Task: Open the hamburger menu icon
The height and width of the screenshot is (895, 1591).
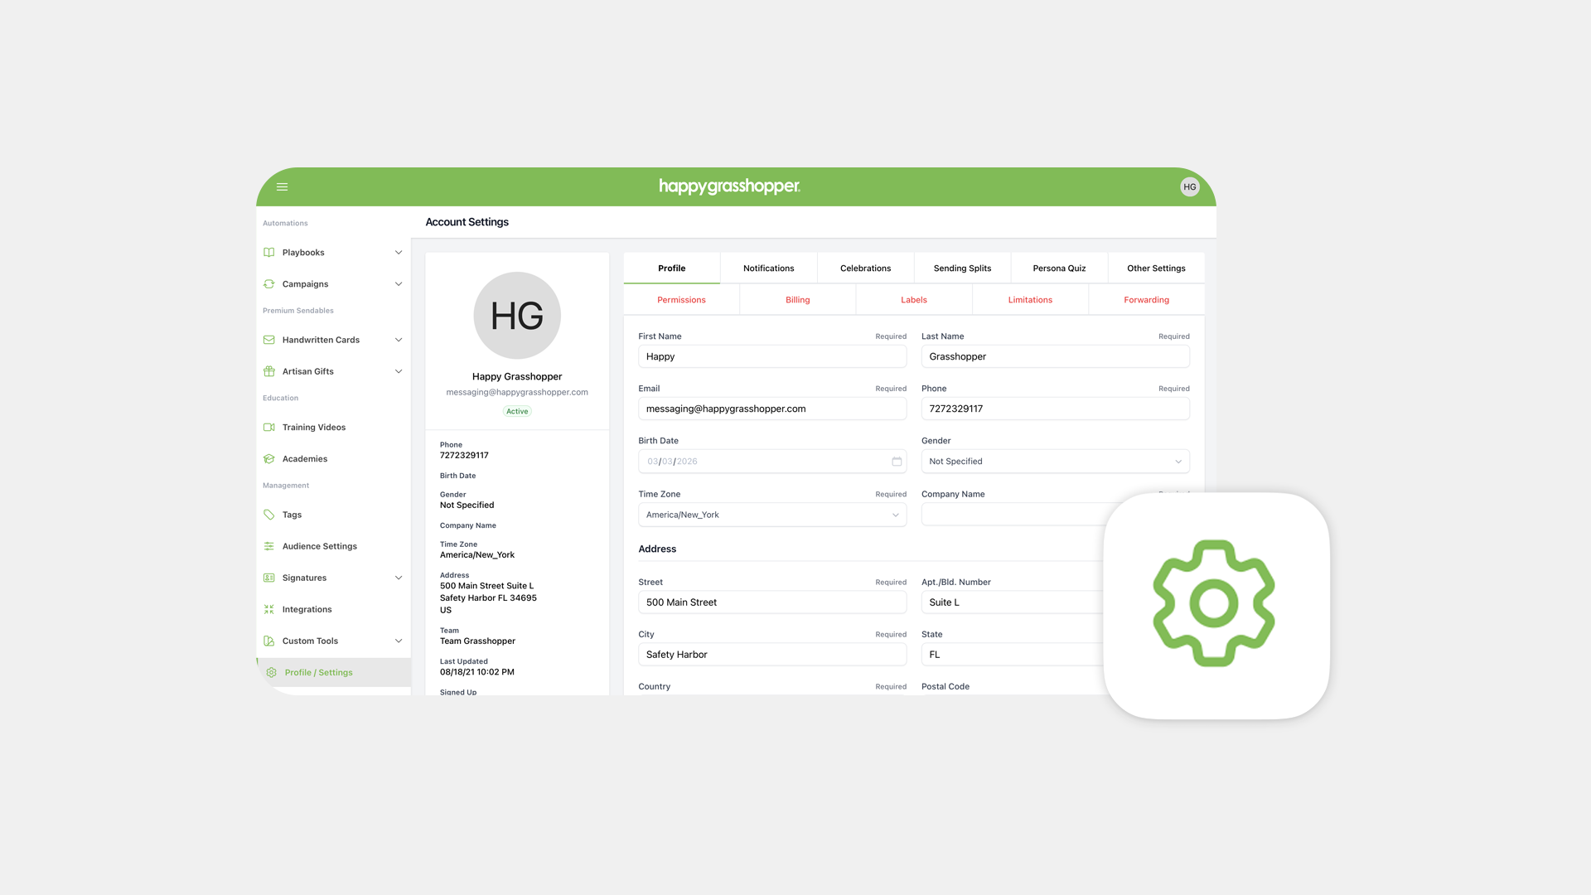Action: pos(282,187)
